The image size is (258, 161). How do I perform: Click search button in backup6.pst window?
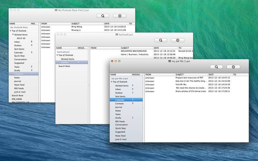pyautogui.click(x=161, y=40)
